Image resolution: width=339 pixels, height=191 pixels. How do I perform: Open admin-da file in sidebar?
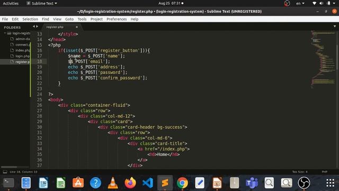tap(22, 39)
